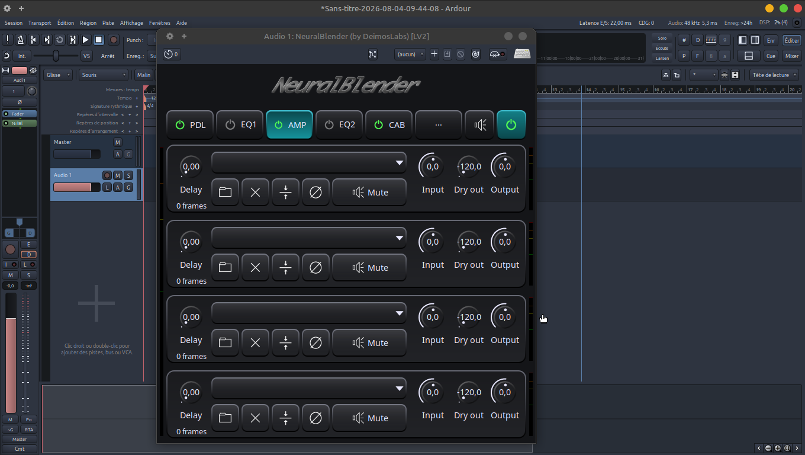Invert phase in the second slot
The width and height of the screenshot is (805, 455).
coord(315,267)
